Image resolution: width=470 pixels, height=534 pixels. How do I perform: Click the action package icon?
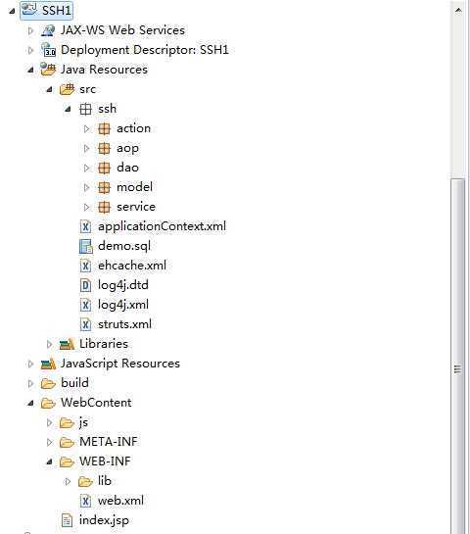[x=104, y=128]
